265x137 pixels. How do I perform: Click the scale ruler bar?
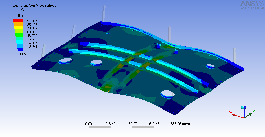click(132, 128)
